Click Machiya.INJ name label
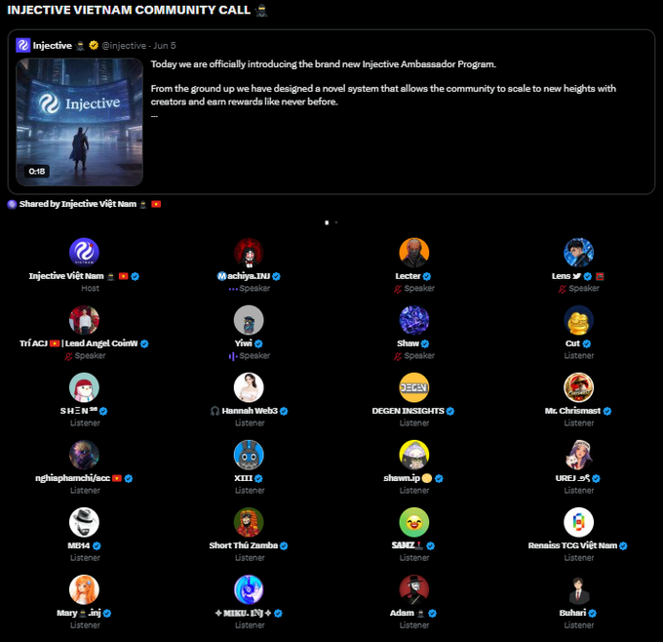This screenshot has width=663, height=642. [244, 276]
